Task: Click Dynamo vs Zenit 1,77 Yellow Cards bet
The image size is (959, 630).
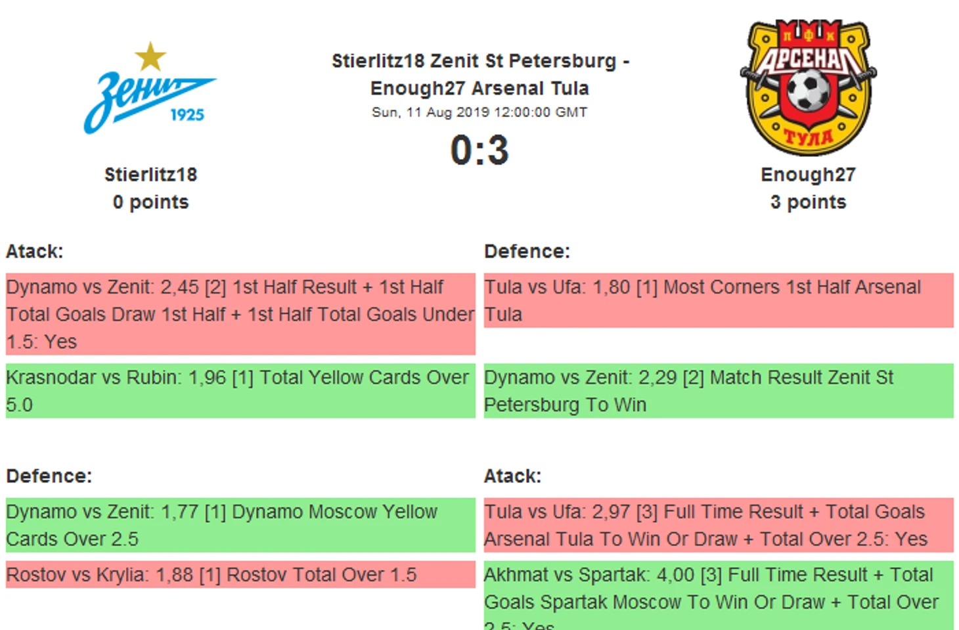Action: point(240,525)
